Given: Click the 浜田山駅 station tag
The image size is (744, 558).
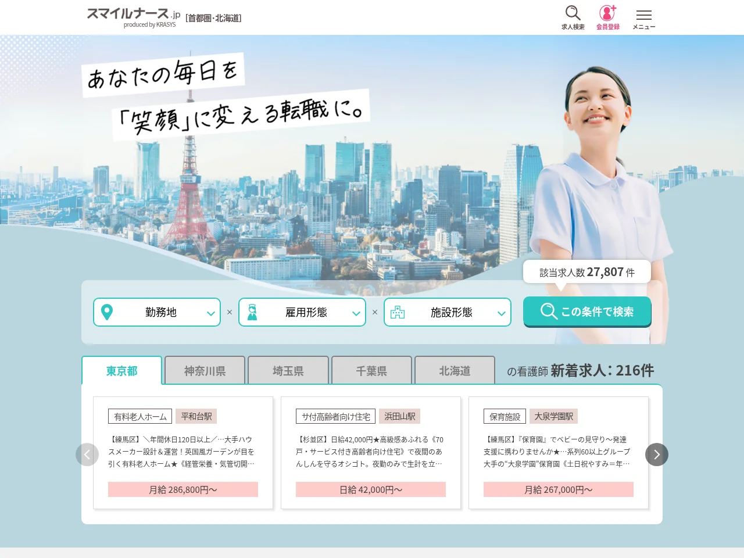Looking at the screenshot, I should [400, 416].
